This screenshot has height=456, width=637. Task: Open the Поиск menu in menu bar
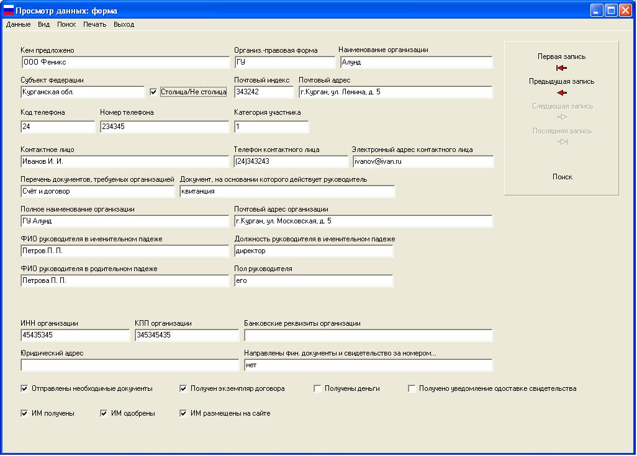[66, 24]
